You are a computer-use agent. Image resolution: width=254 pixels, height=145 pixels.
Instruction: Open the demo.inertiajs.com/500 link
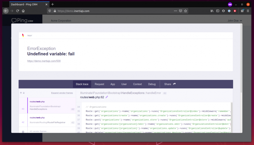(x=44, y=61)
